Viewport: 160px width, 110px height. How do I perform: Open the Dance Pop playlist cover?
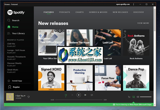pyautogui.click(x=136, y=78)
